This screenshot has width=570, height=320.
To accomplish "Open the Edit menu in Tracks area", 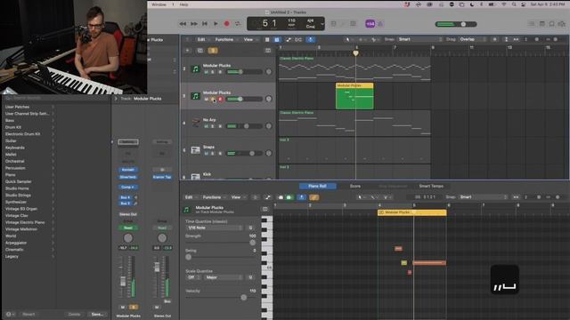I will point(201,39).
